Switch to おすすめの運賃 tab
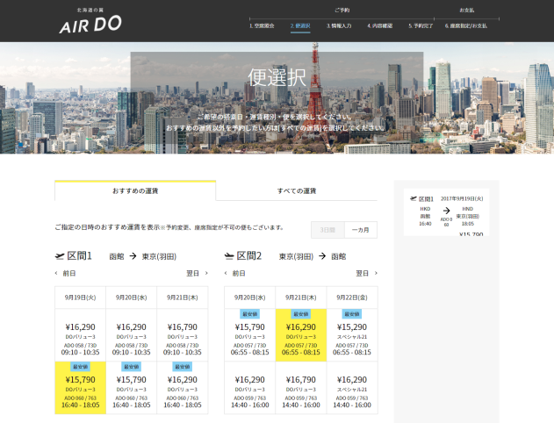 (x=135, y=190)
